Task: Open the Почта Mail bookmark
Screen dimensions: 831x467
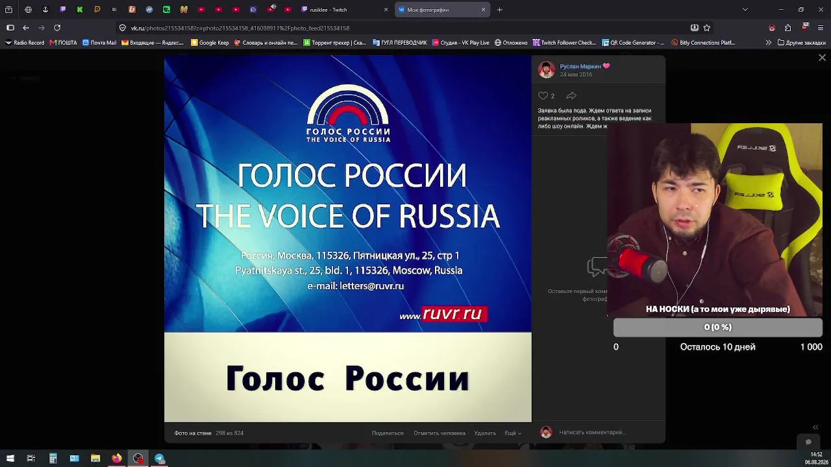Action: (99, 43)
